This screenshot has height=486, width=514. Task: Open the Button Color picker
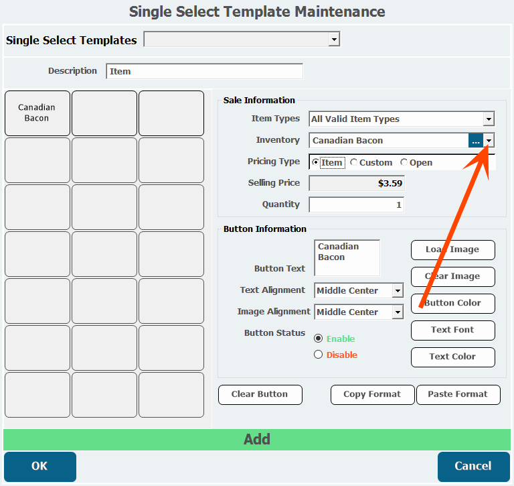452,304
